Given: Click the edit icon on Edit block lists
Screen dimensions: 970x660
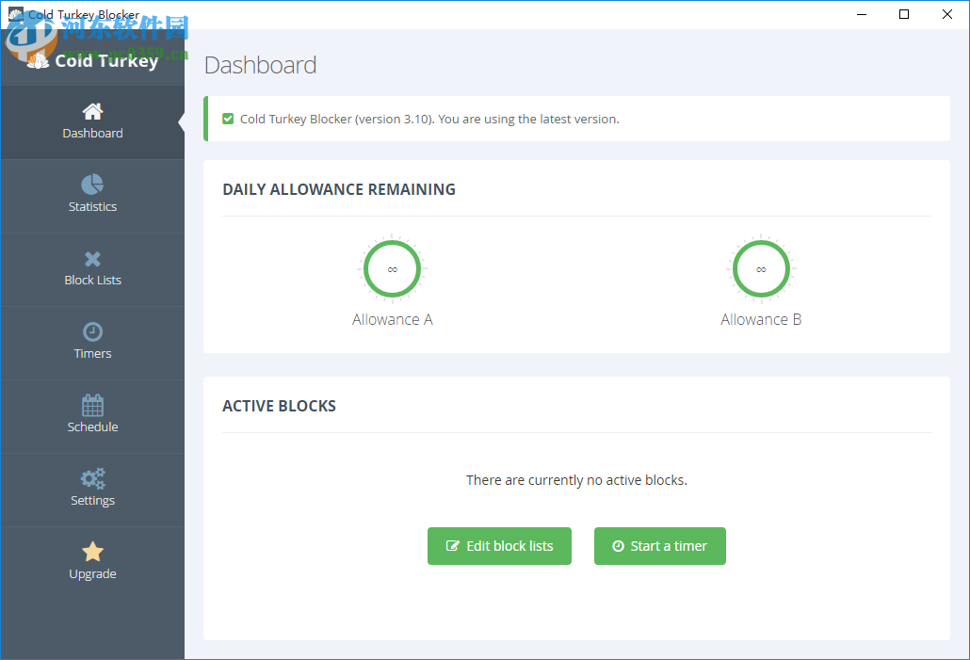Looking at the screenshot, I should tap(453, 546).
